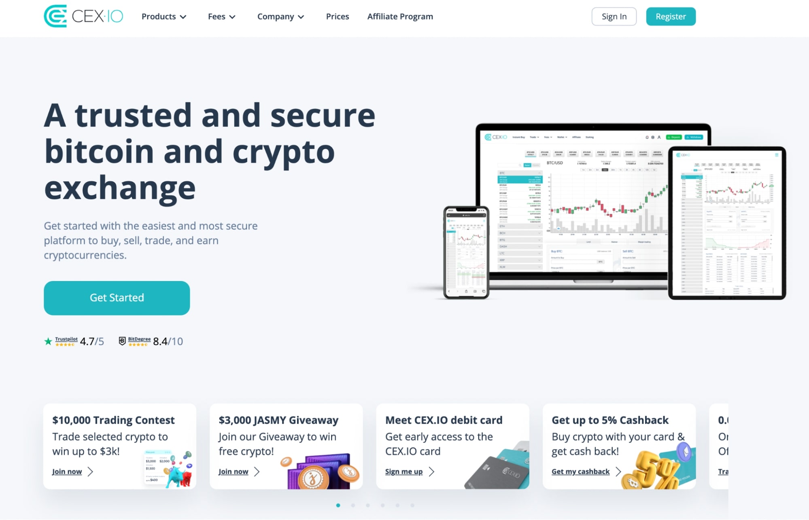Expand the Fees dropdown menu

pyautogui.click(x=221, y=17)
